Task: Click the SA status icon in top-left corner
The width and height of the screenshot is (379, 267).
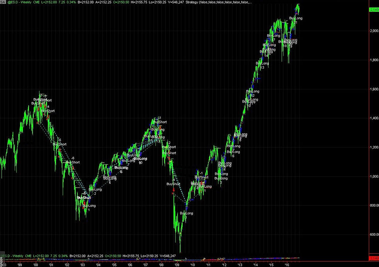Action: pyautogui.click(x=3, y=2)
